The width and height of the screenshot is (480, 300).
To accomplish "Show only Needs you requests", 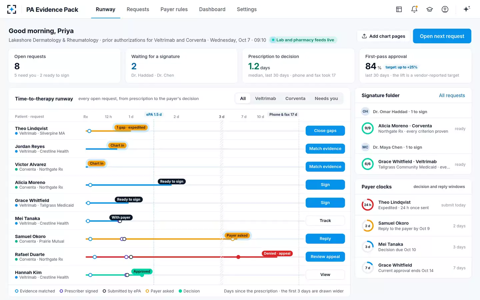I will pyautogui.click(x=326, y=99).
